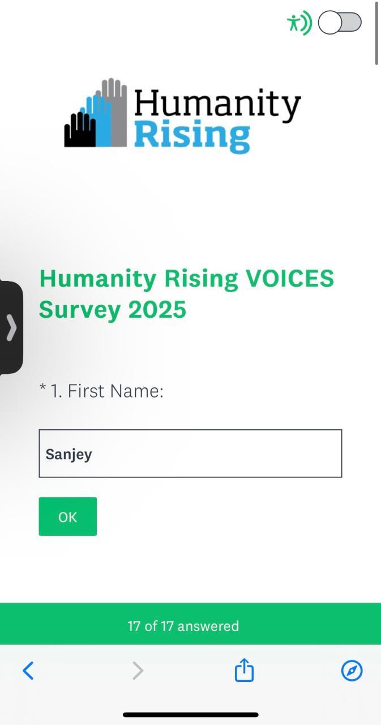Image resolution: width=381 pixels, height=725 pixels.
Task: Click the green screen reader accessibility icon
Action: tap(299, 23)
